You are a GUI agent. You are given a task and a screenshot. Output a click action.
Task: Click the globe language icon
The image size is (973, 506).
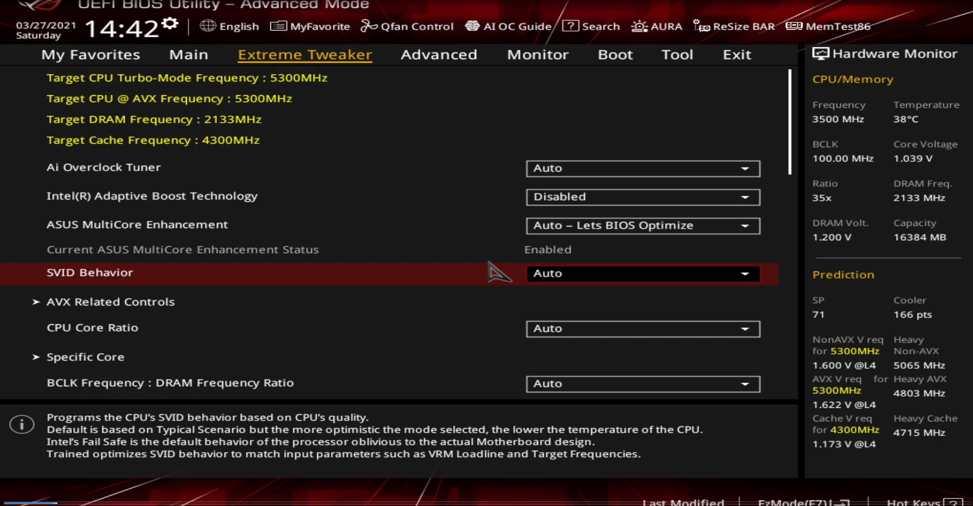207,26
